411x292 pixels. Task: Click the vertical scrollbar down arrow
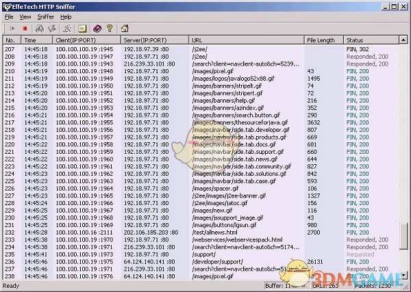click(403, 274)
